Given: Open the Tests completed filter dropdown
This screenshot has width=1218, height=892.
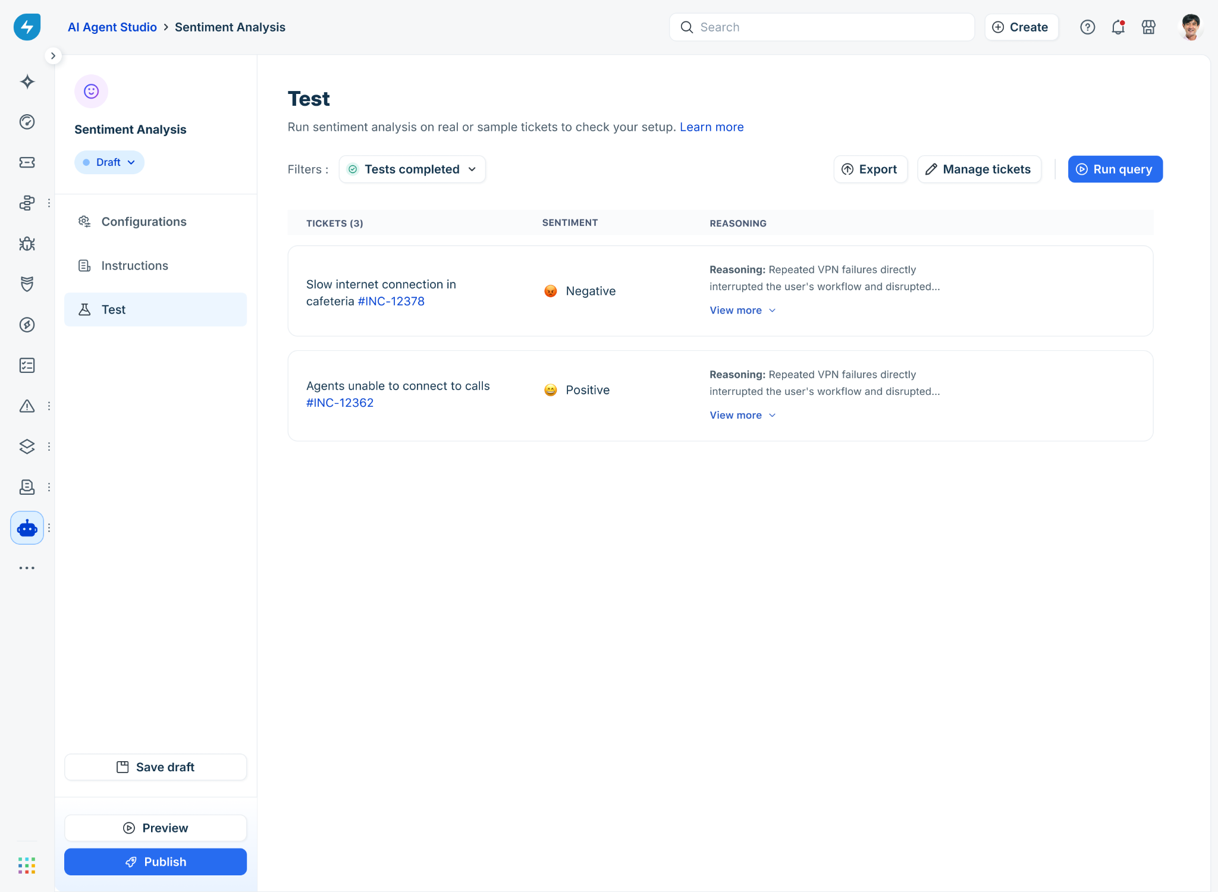Looking at the screenshot, I should tap(412, 169).
